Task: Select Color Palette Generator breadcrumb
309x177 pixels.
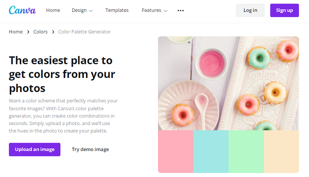Action: point(84,32)
